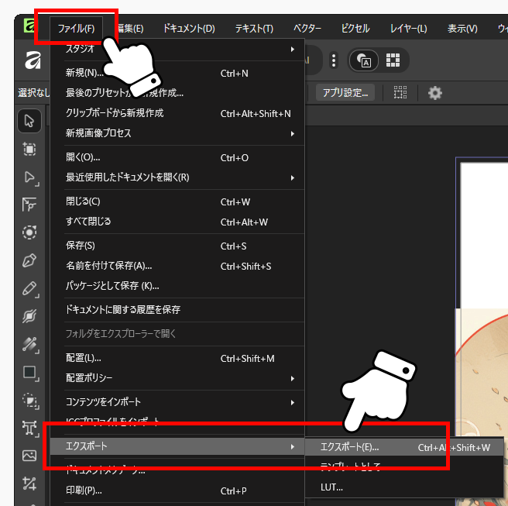Expand the エクスポート submenu entry
Screen dimensions: 508x506
pos(177,446)
